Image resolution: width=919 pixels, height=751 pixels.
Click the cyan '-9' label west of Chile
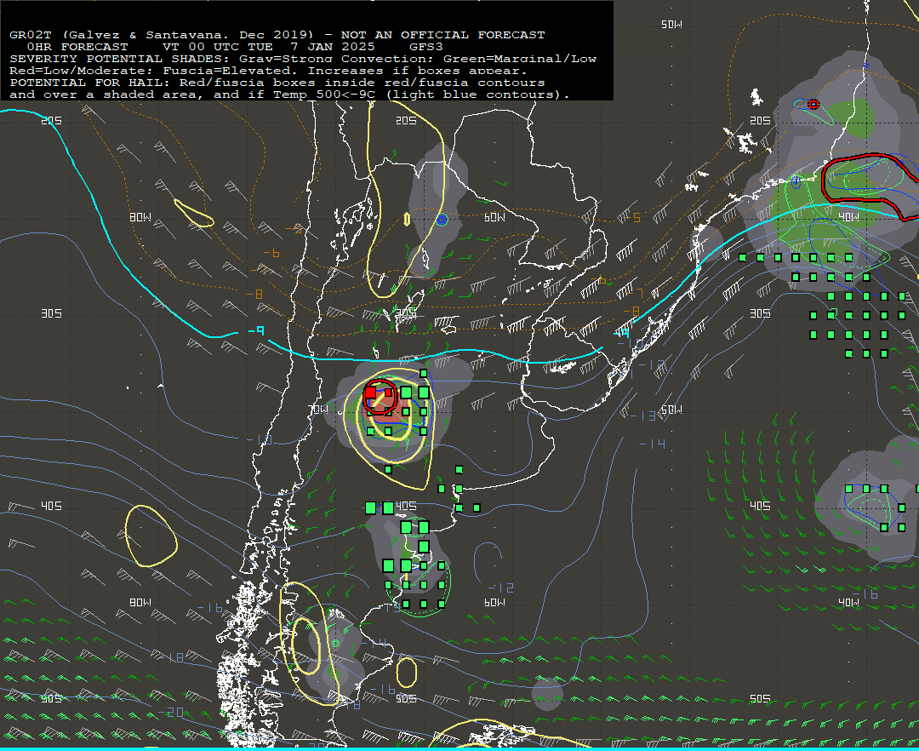(255, 331)
